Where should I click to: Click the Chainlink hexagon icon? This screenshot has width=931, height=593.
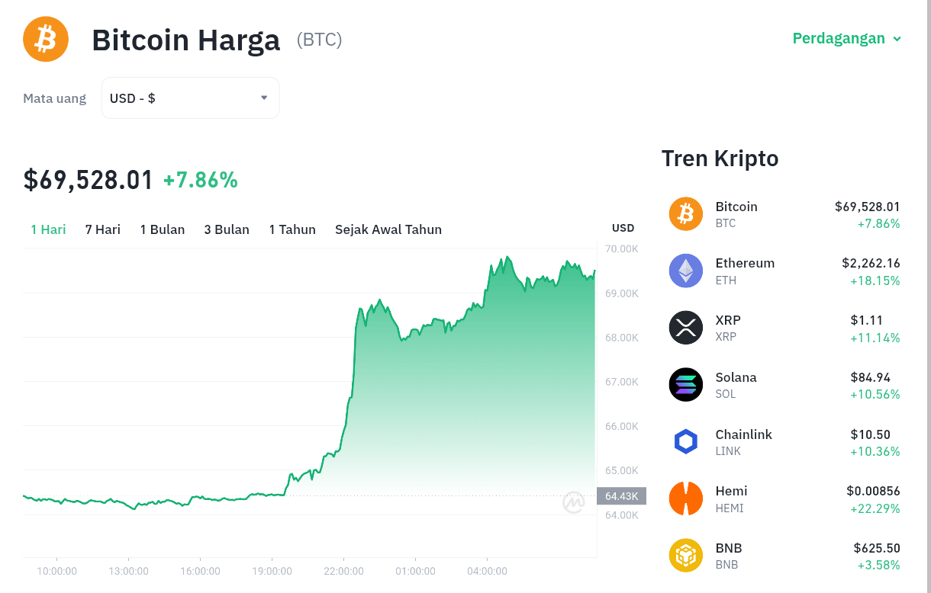686,441
